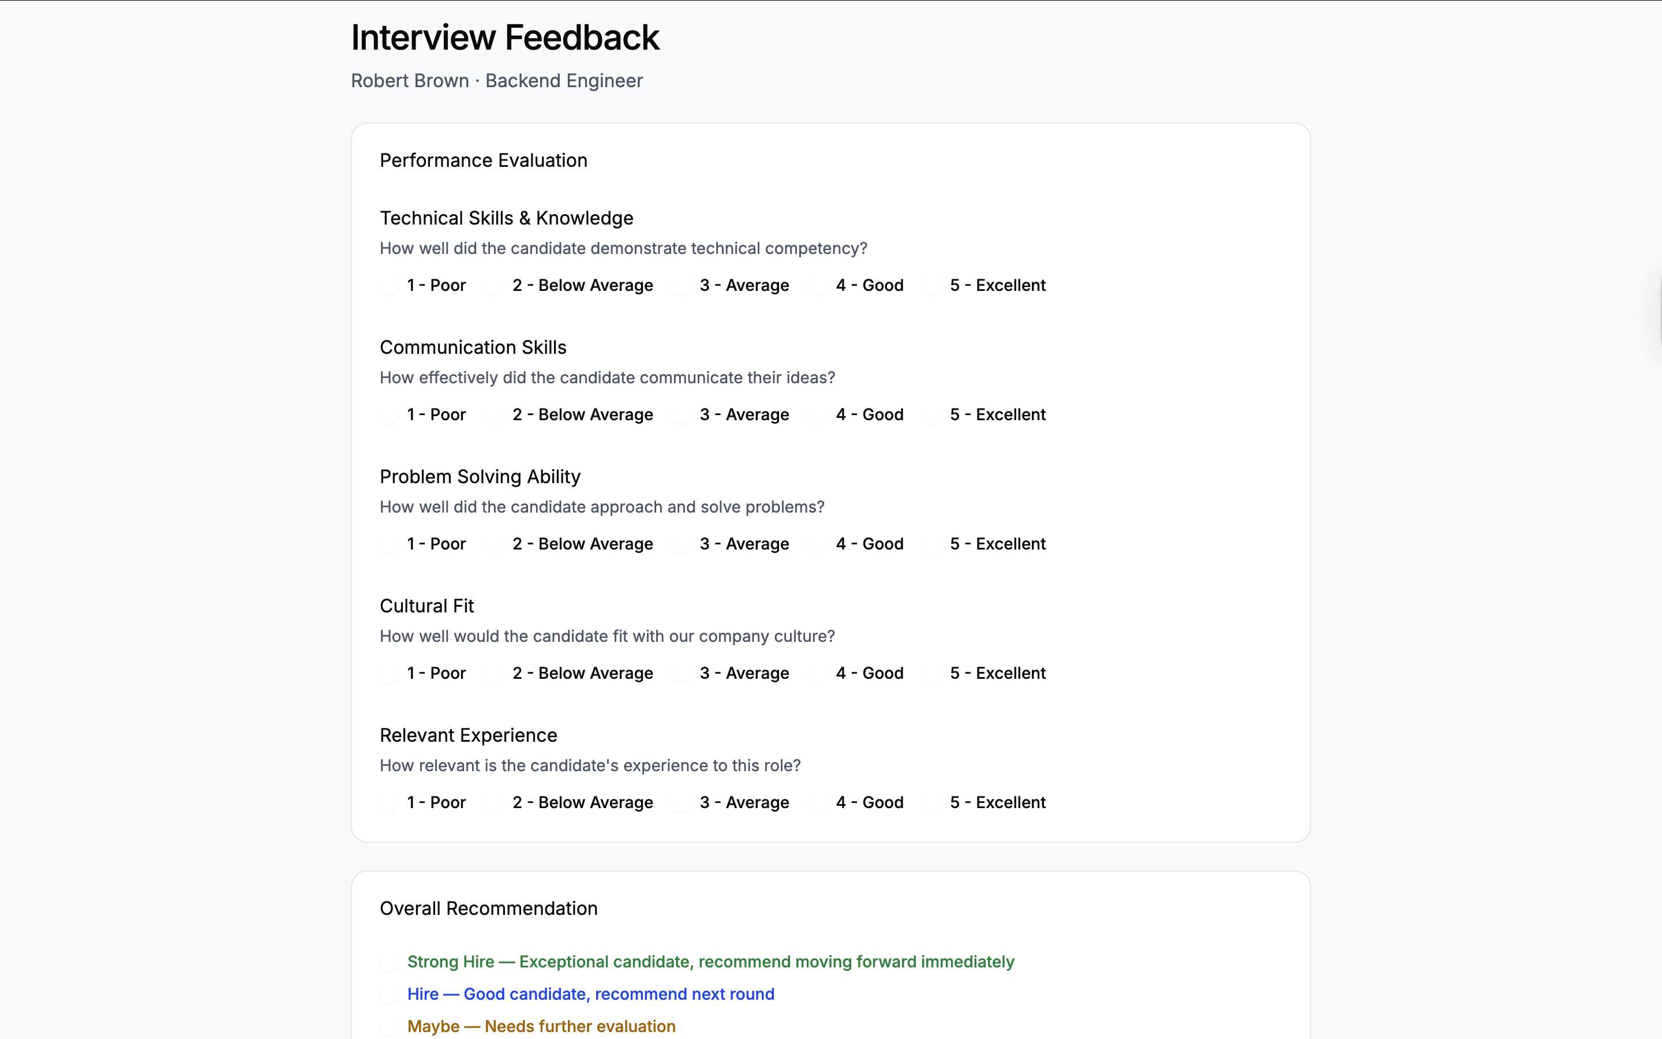The width and height of the screenshot is (1662, 1039).
Task: Rate Communication Skills as 4 - Good
Action: click(x=817, y=415)
